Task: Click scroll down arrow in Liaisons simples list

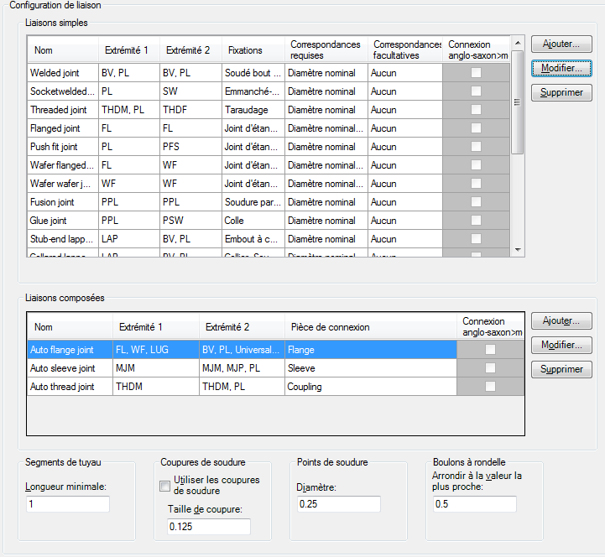Action: pos(518,250)
